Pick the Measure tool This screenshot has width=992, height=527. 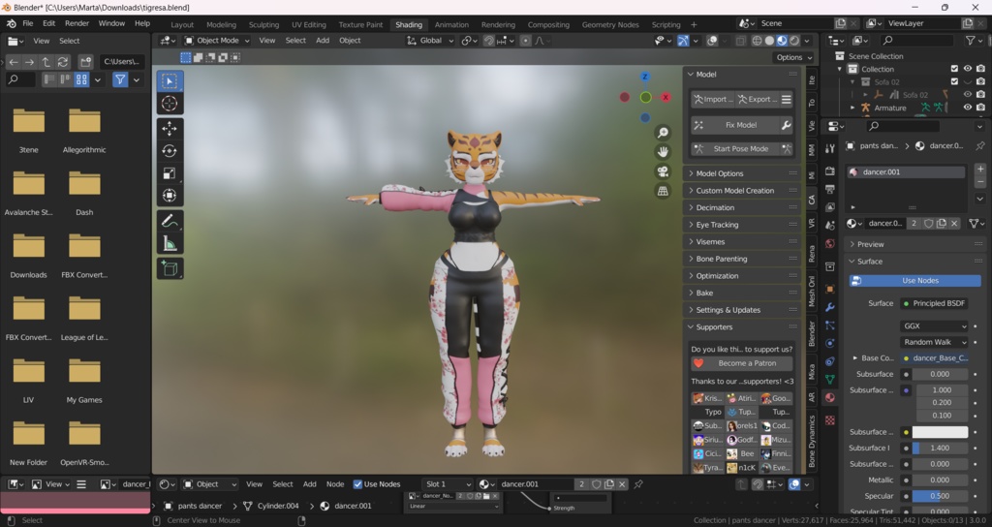click(x=169, y=243)
